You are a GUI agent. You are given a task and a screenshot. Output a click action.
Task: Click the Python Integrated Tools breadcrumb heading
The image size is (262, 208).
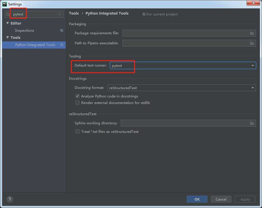click(107, 13)
